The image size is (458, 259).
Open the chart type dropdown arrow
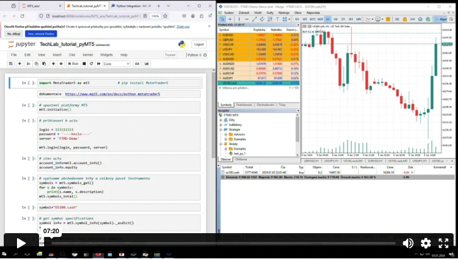[x=372, y=20]
